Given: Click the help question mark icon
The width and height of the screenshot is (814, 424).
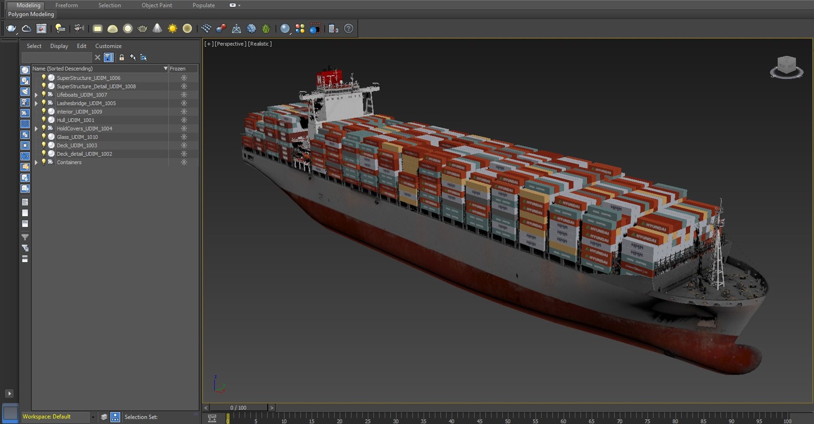Looking at the screenshot, I should 348,28.
